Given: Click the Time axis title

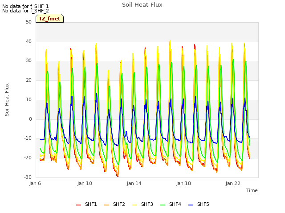Looking at the screenshot, I should point(252,190).
